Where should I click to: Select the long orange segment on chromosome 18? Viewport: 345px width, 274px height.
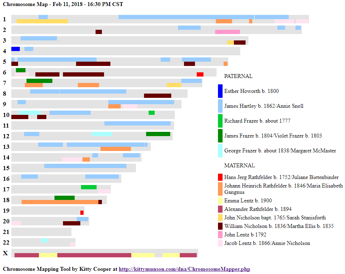(60, 202)
